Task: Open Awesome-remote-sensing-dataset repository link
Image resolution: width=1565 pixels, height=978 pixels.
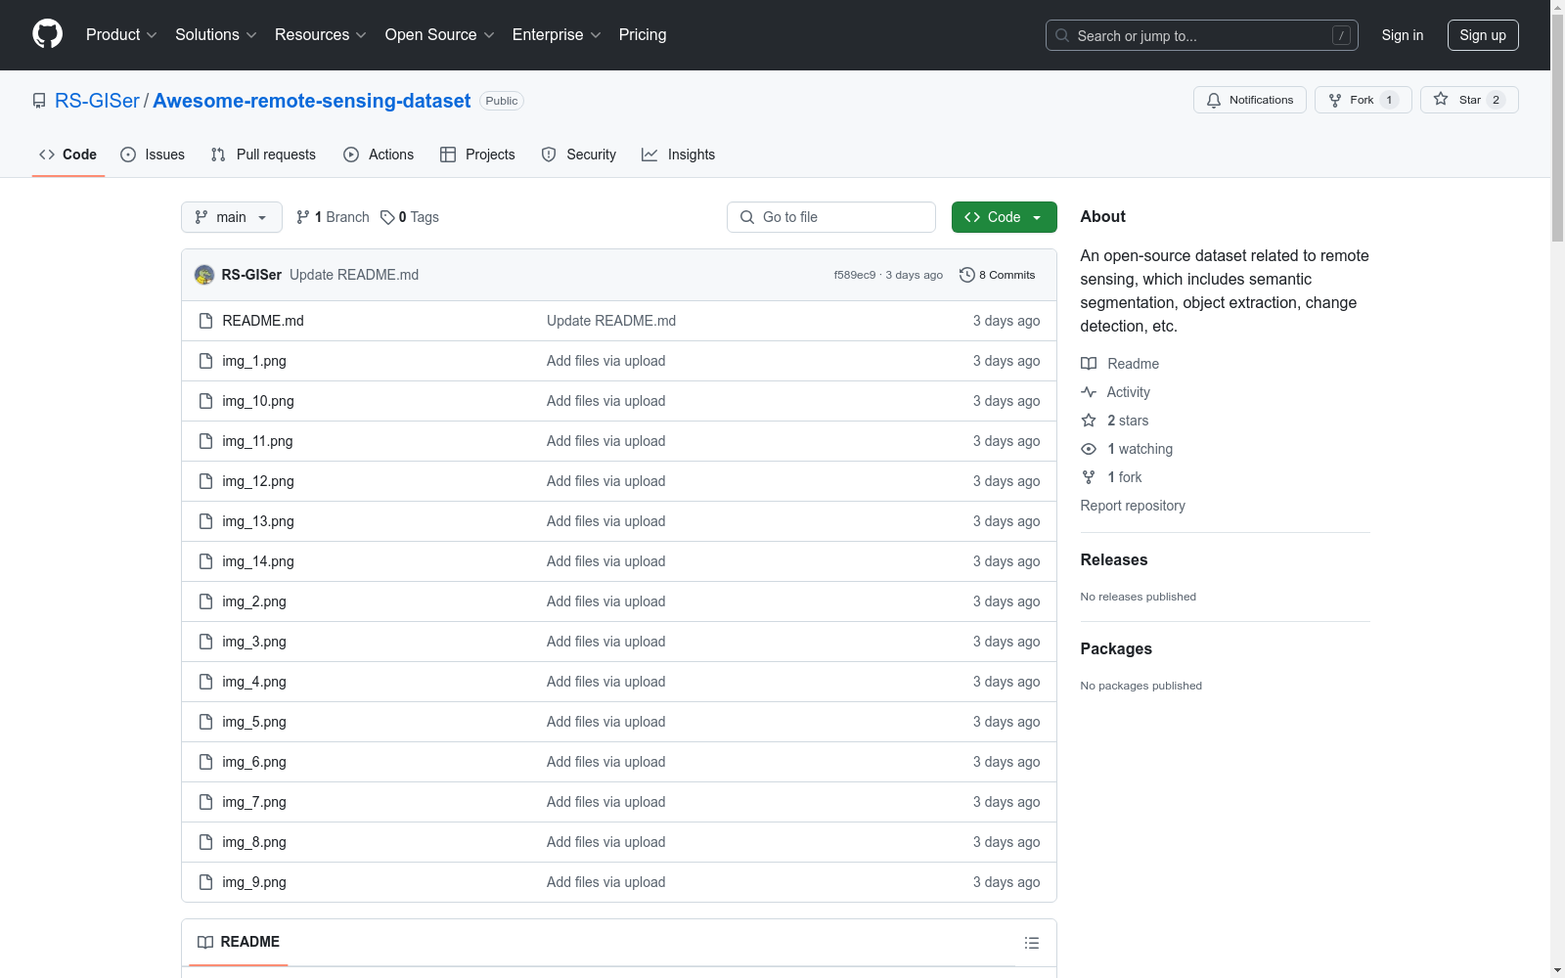Action: point(312,101)
